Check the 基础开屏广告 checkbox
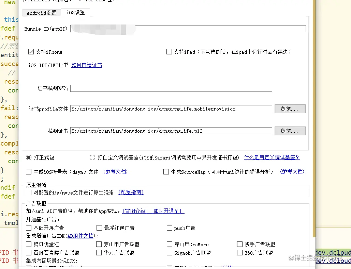Screen dimensions: 351x269 point(29,228)
